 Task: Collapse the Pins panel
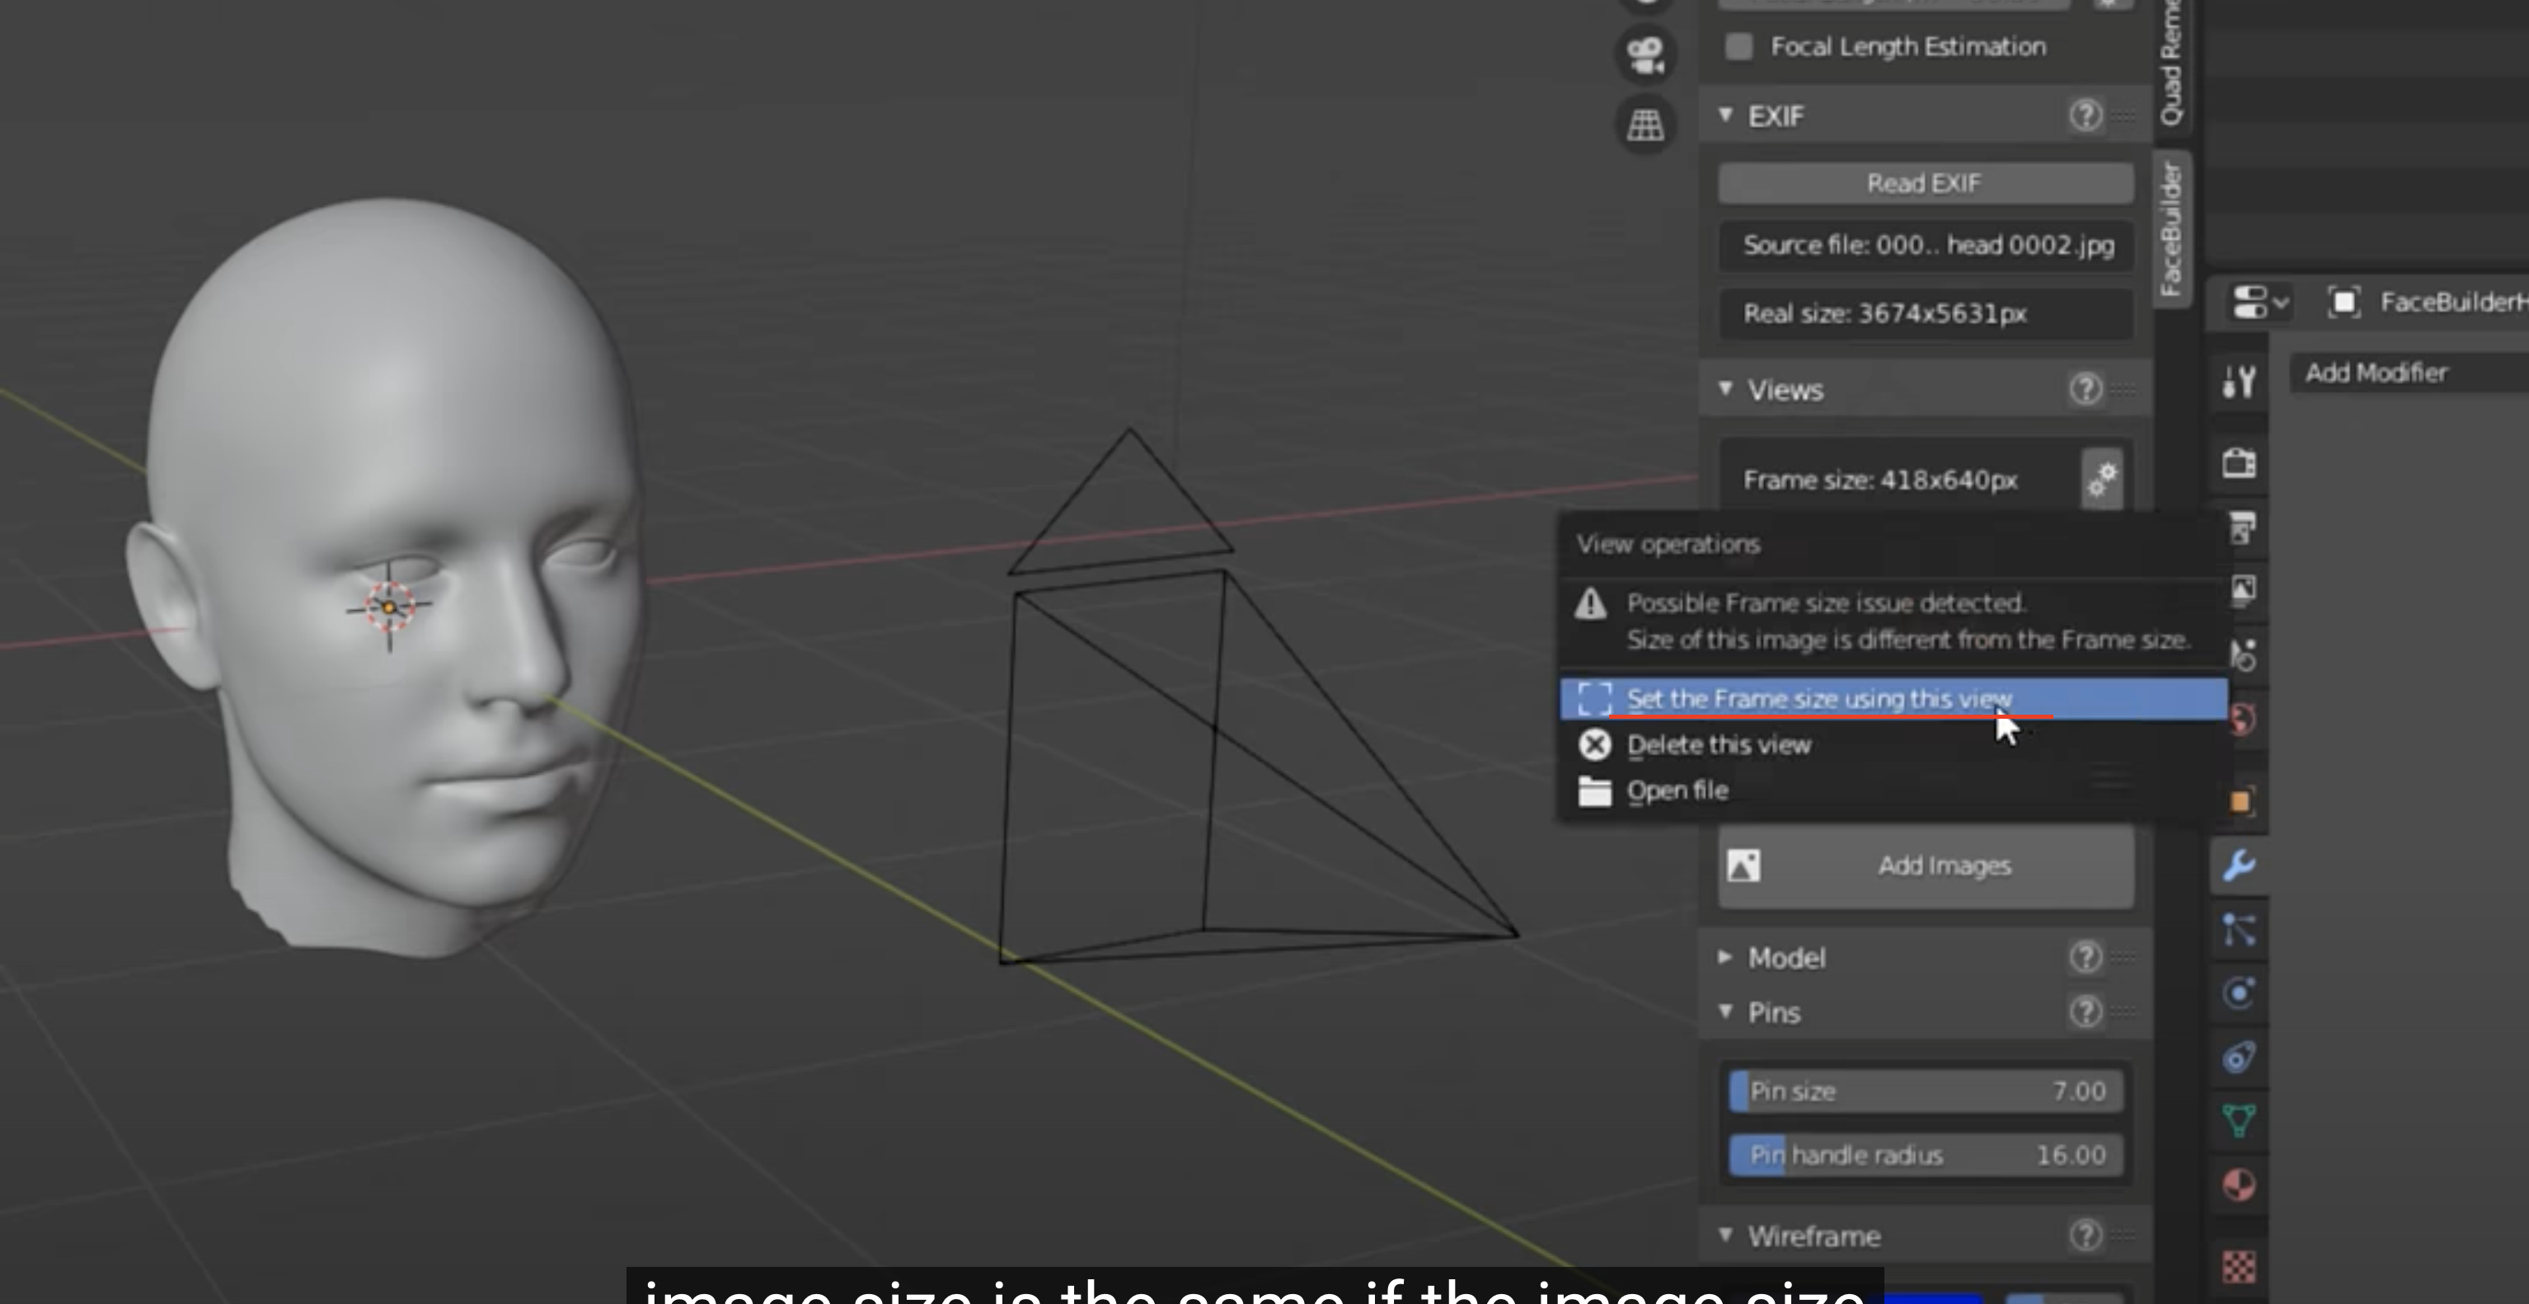coord(1726,1011)
